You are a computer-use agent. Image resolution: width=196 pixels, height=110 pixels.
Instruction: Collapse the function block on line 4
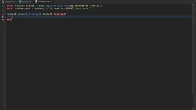coord(5,14)
